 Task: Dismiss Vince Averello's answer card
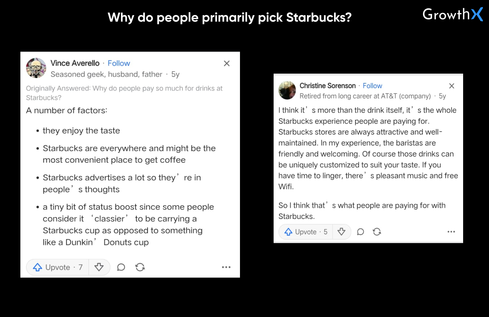[227, 64]
